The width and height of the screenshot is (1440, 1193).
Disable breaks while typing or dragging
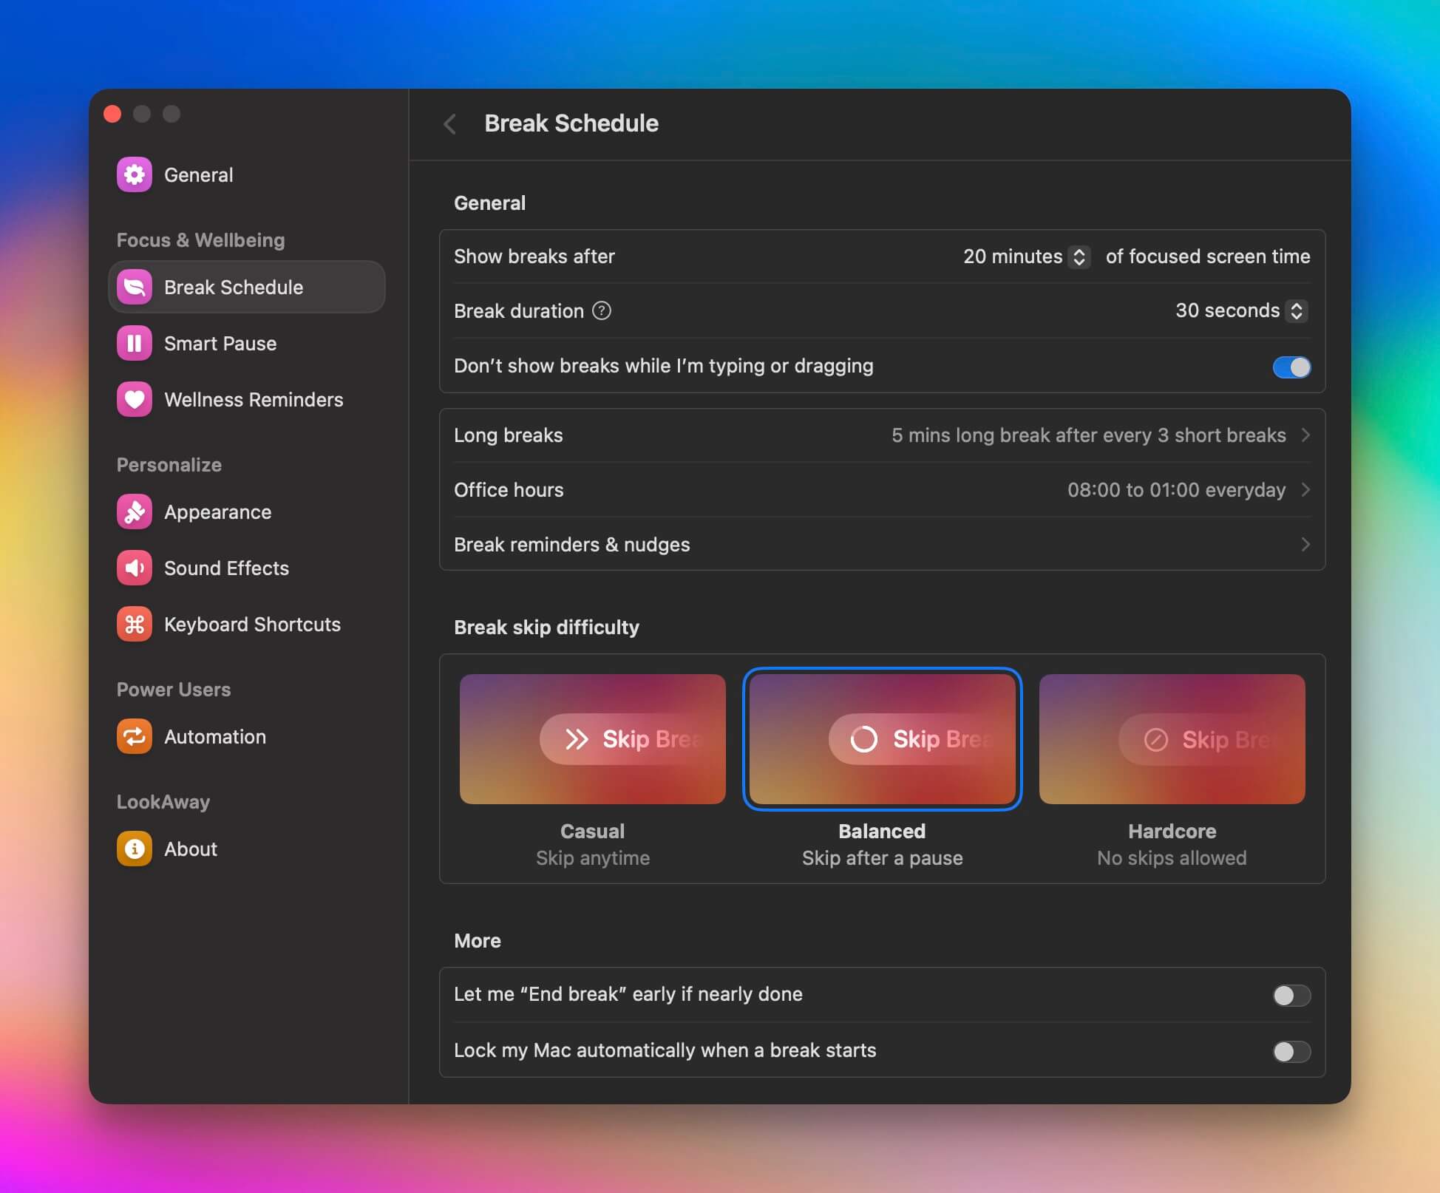point(1291,367)
